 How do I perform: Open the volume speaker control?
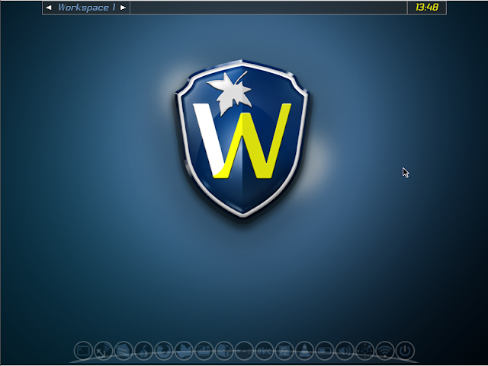click(x=345, y=351)
